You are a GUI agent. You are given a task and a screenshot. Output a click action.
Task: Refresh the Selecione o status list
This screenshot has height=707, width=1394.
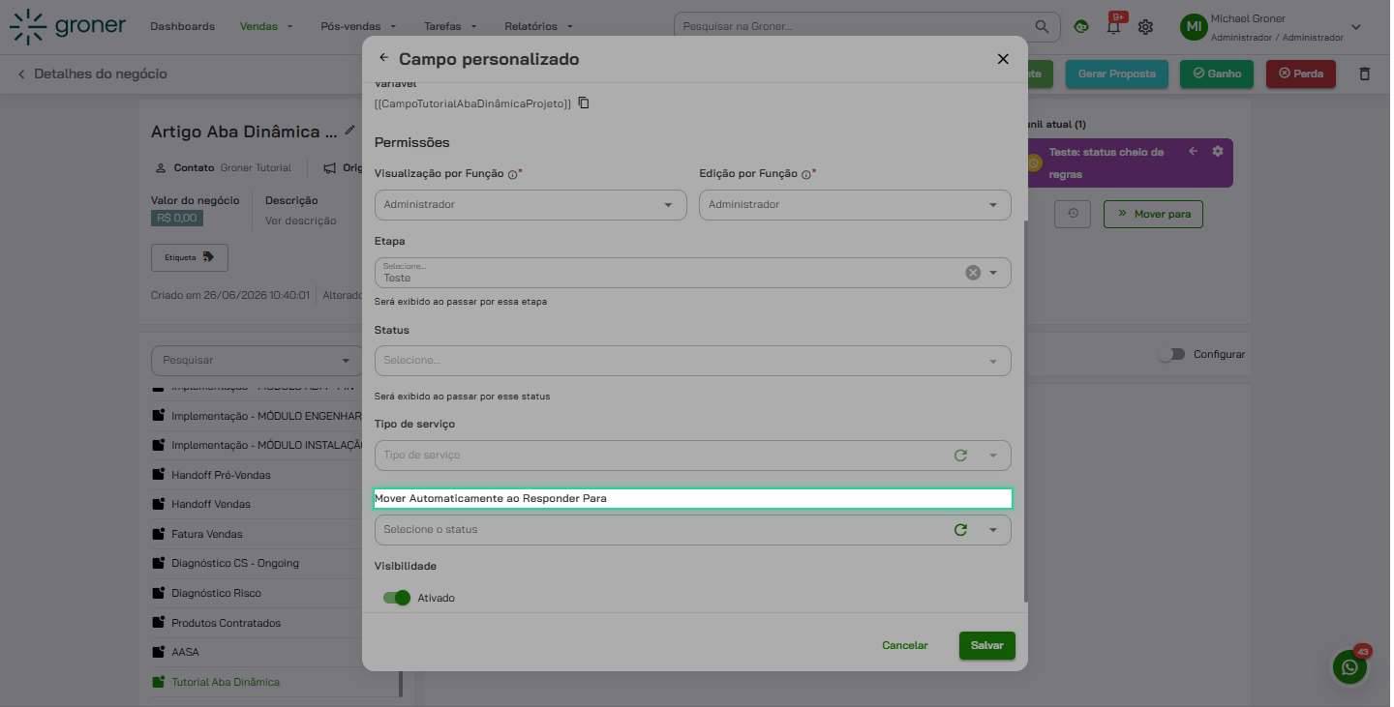[x=960, y=529]
